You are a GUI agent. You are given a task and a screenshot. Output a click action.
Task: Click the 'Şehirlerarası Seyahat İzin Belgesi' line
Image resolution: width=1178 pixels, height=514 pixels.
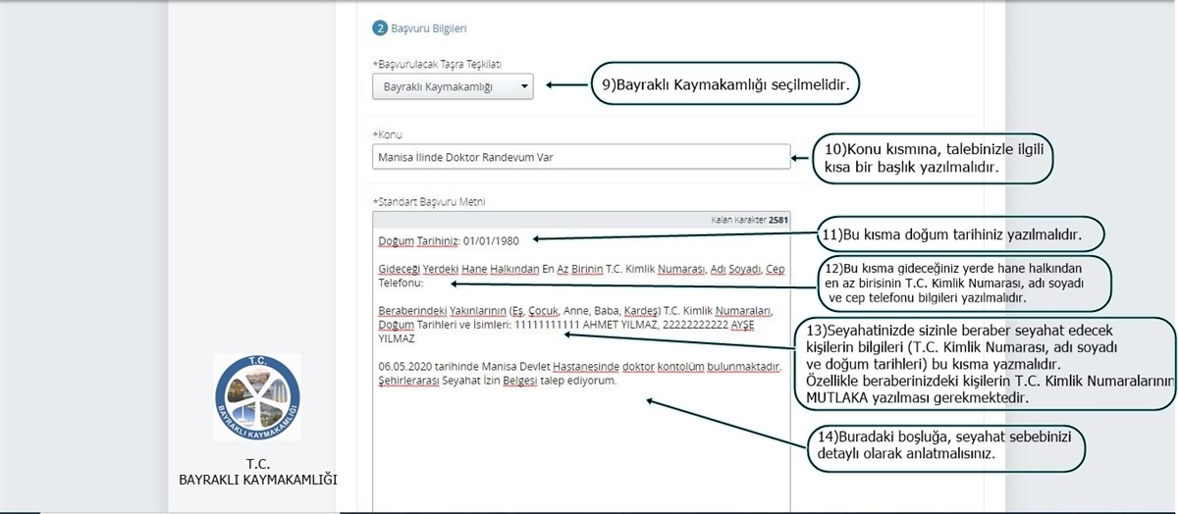tap(497, 381)
